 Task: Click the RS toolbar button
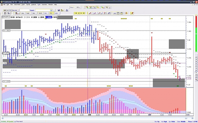point(10,10)
